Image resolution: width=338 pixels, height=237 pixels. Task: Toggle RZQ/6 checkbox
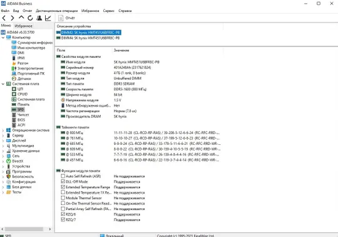63,214
